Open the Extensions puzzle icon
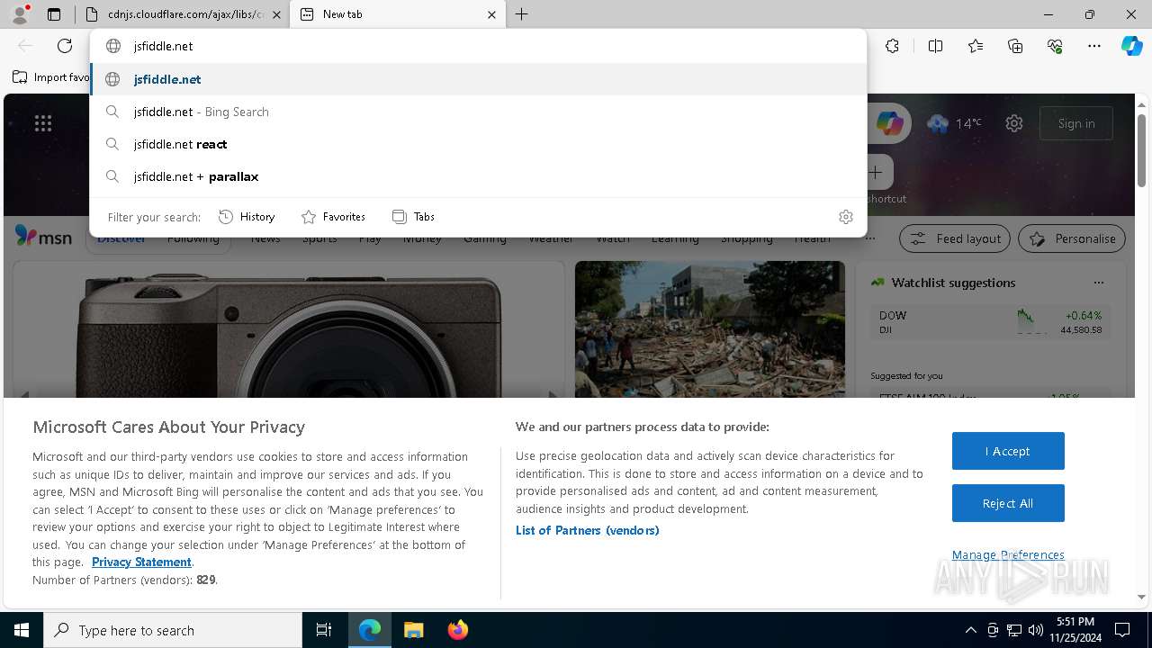Screen dimensions: 1152x648 pos(892,46)
